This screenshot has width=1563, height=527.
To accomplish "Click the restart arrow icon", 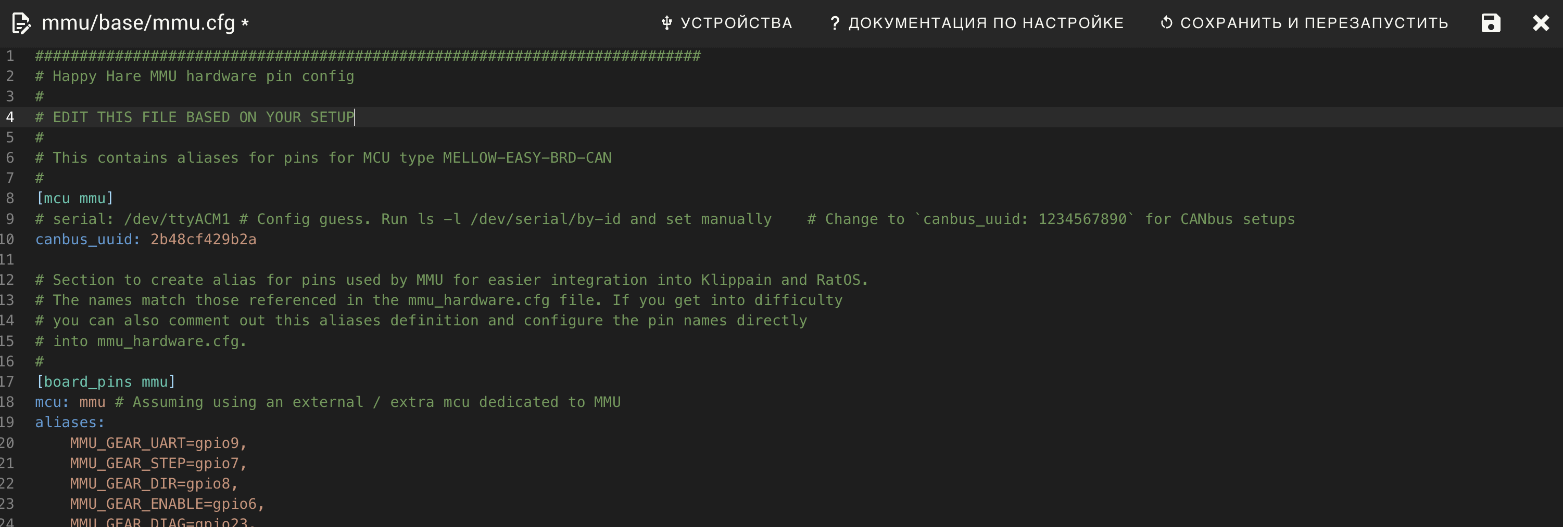I will pos(1166,23).
